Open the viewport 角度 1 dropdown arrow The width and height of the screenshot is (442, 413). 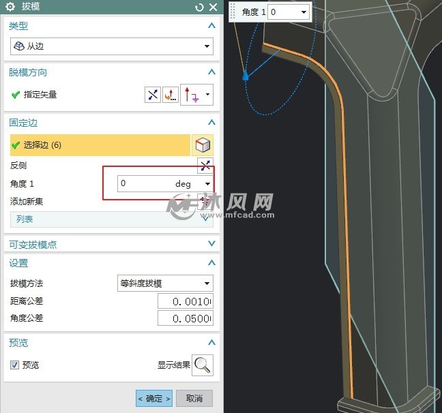pyautogui.click(x=304, y=12)
